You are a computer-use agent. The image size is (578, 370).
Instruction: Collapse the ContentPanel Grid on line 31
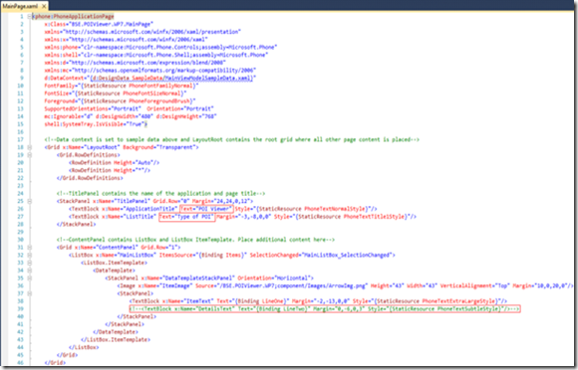click(30, 248)
